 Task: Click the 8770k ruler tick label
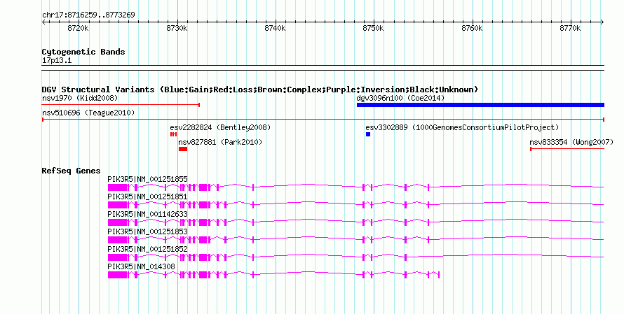(x=570, y=29)
